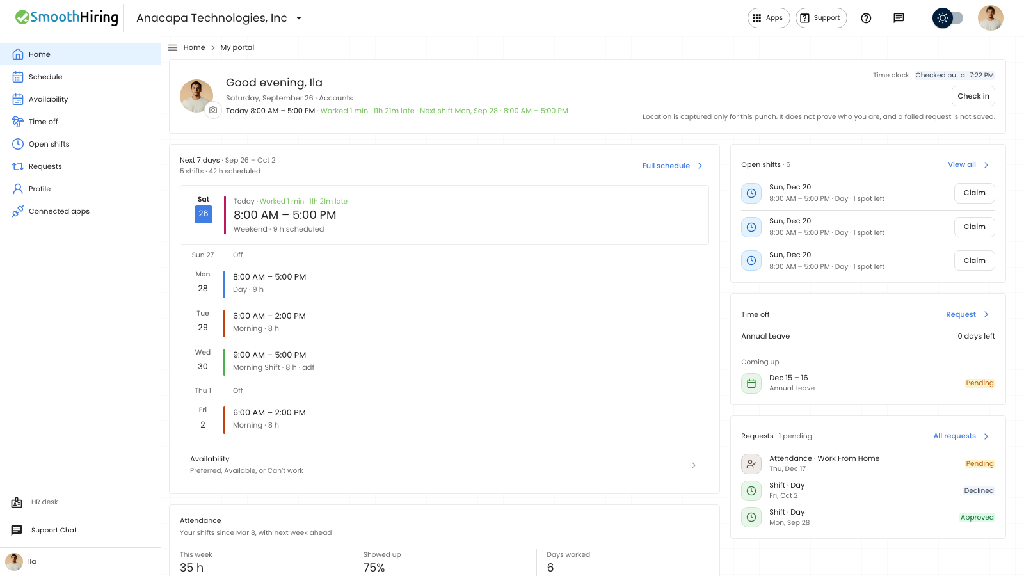
Task: Click the Connected apps plug icon
Action: (x=18, y=211)
